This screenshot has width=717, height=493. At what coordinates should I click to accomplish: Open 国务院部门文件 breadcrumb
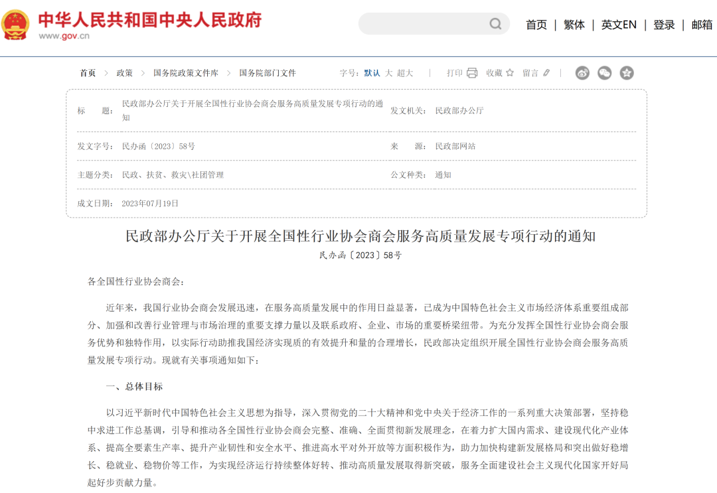click(x=268, y=73)
